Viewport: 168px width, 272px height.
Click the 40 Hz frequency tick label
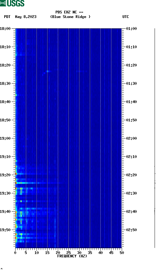point(100,253)
